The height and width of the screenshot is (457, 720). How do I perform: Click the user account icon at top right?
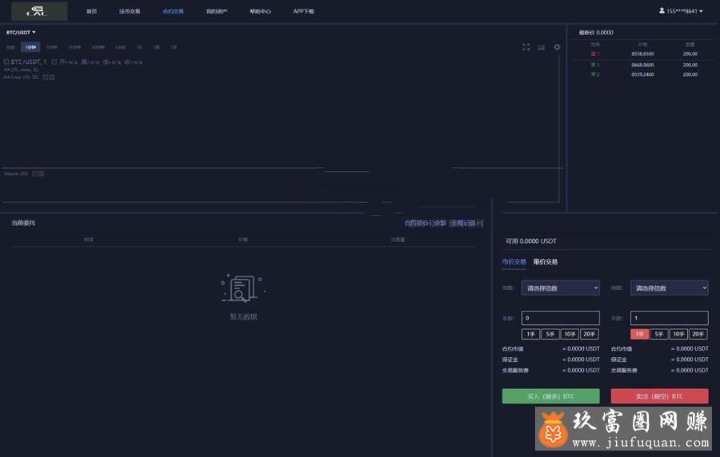pyautogui.click(x=662, y=11)
